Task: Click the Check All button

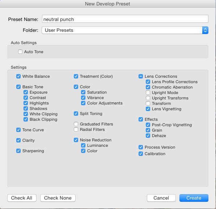Action: point(22,198)
